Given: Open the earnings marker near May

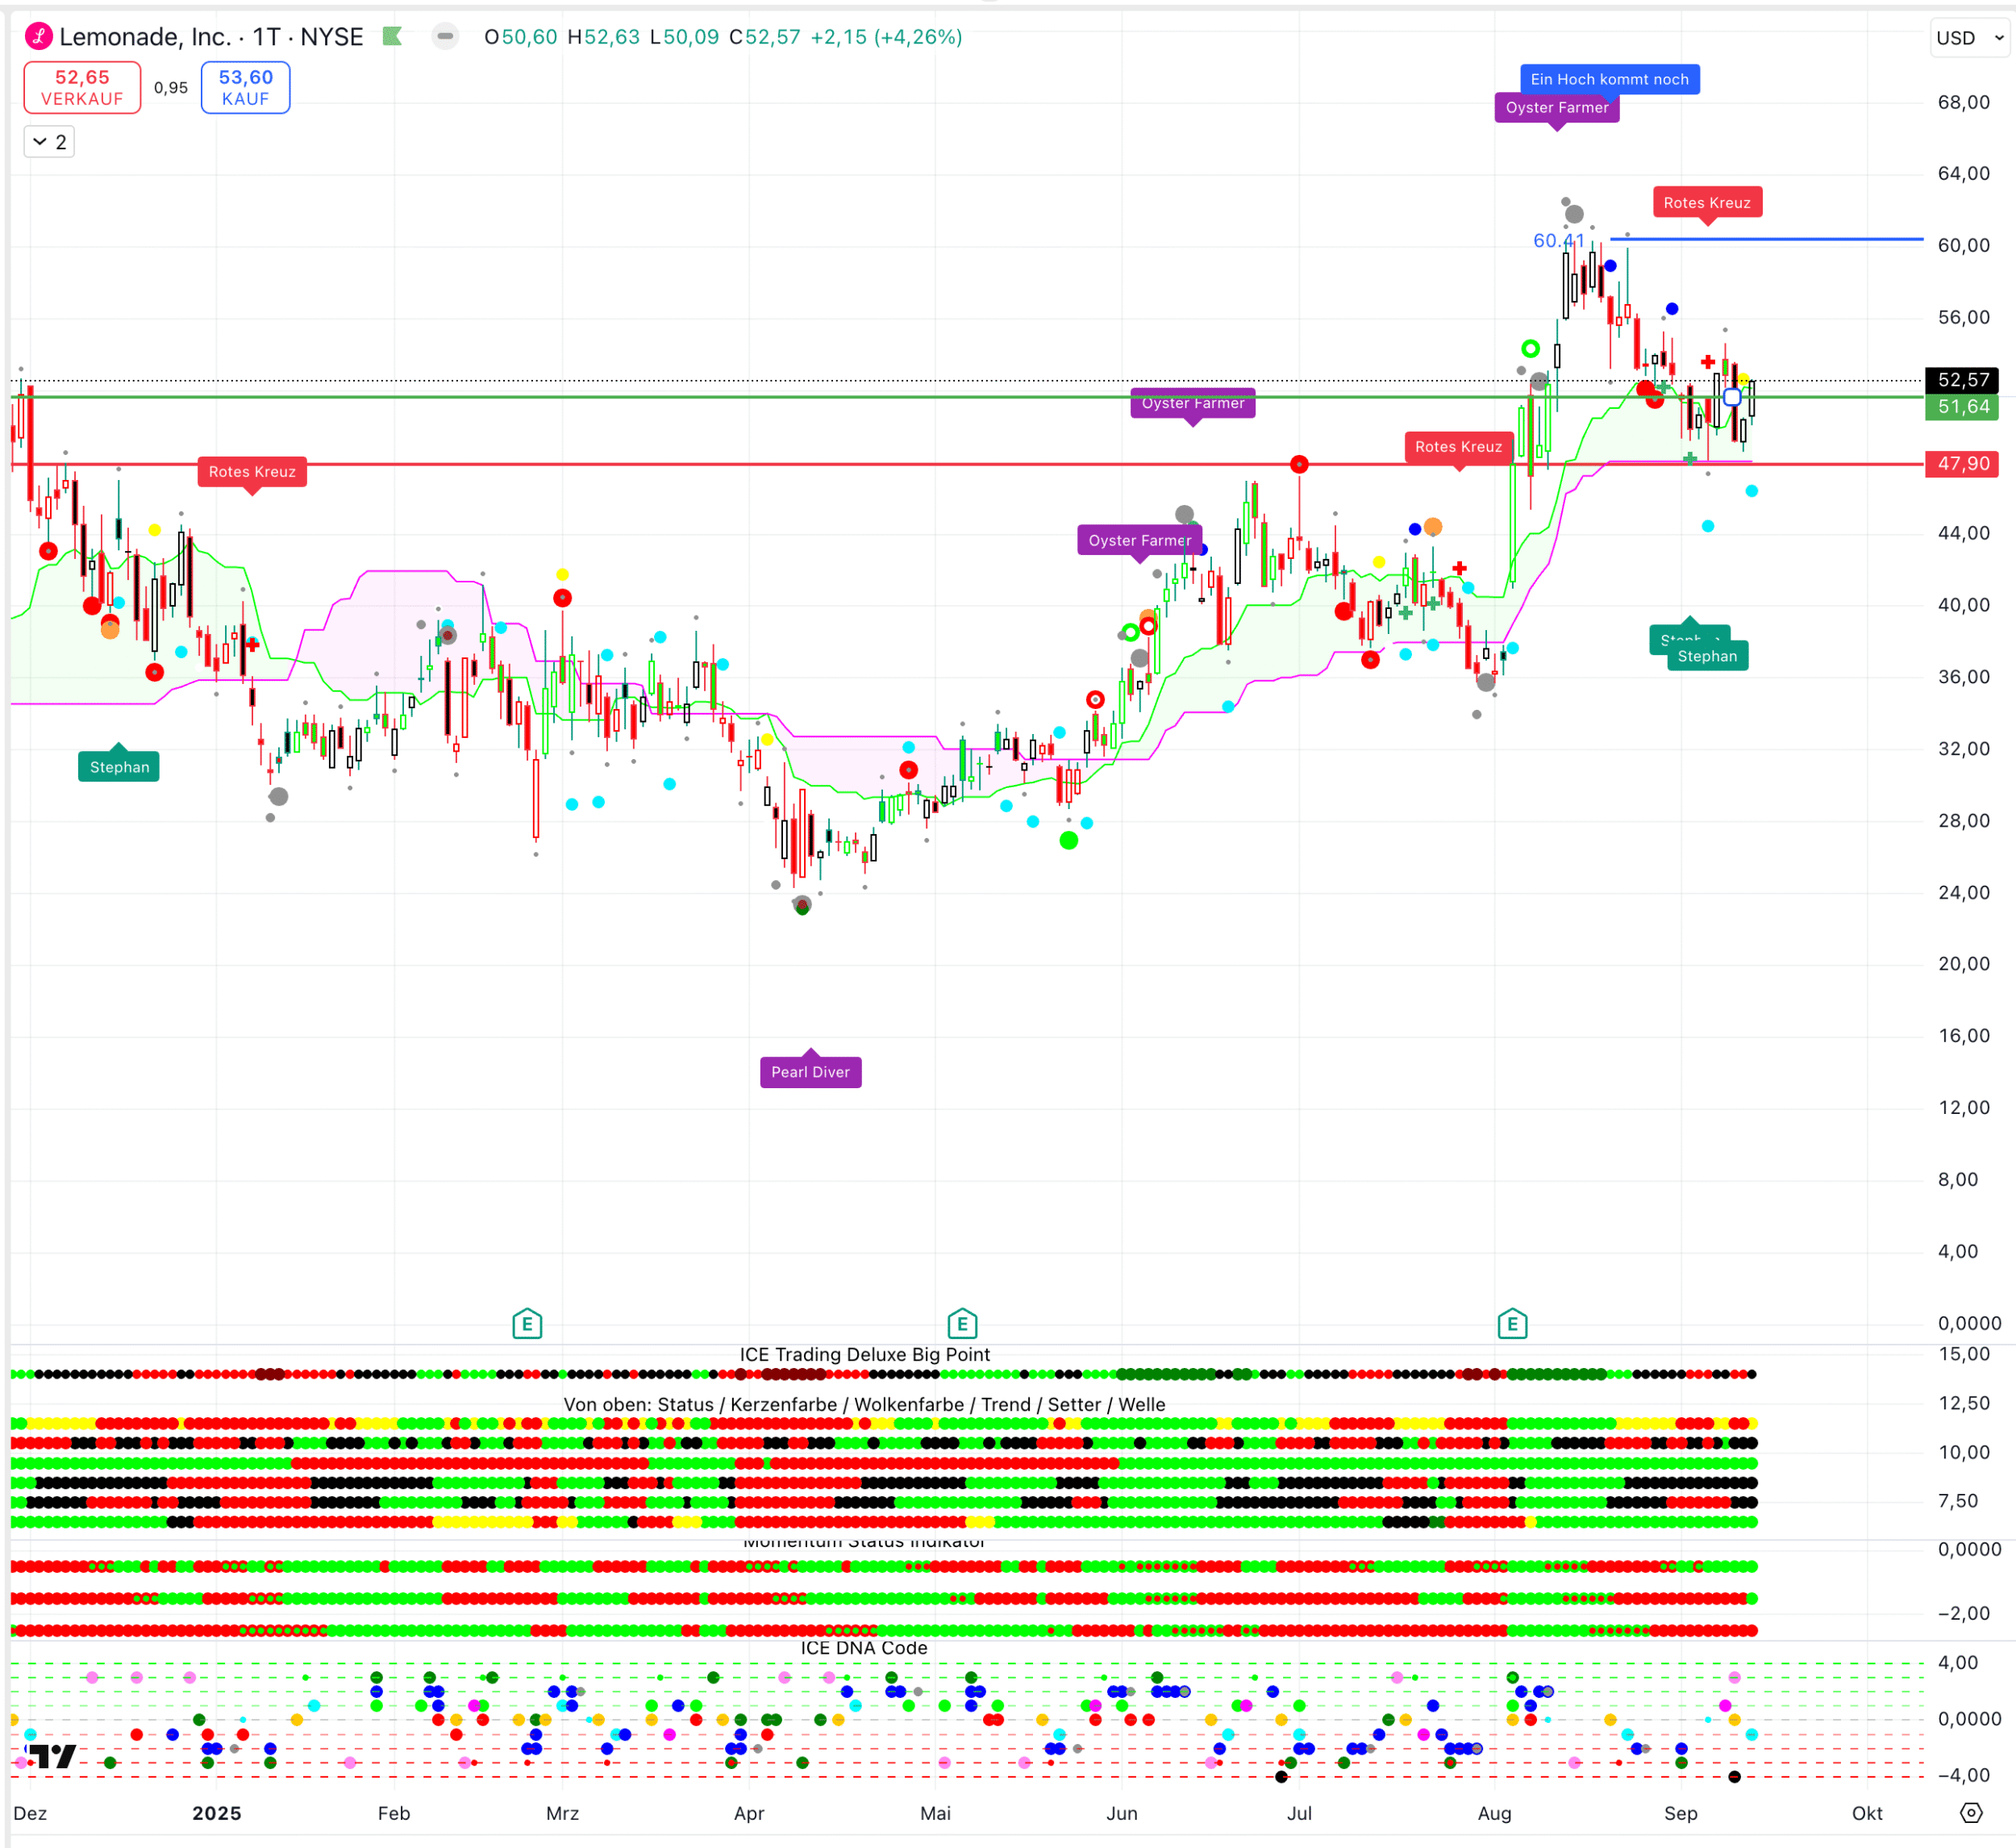Looking at the screenshot, I should pos(961,1324).
